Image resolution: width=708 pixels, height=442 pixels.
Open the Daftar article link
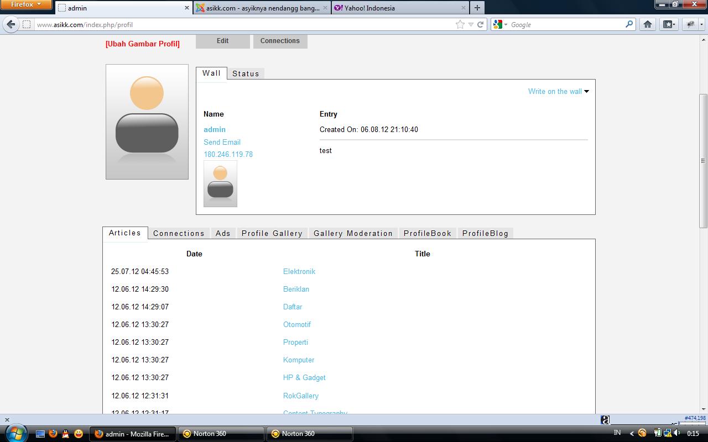coord(293,307)
